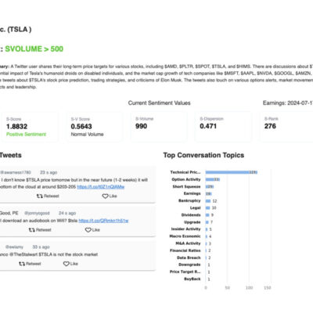Click the Short Squeeze bar in chart
The image size is (313, 313).
pos(210,187)
